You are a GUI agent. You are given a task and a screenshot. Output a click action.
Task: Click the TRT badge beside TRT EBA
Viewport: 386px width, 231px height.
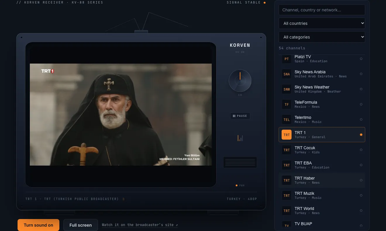click(287, 165)
